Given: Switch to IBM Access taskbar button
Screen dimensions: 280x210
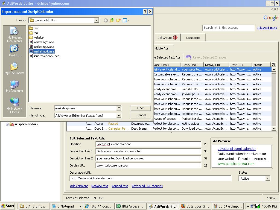Looking at the screenshot, I should tap(131, 206).
